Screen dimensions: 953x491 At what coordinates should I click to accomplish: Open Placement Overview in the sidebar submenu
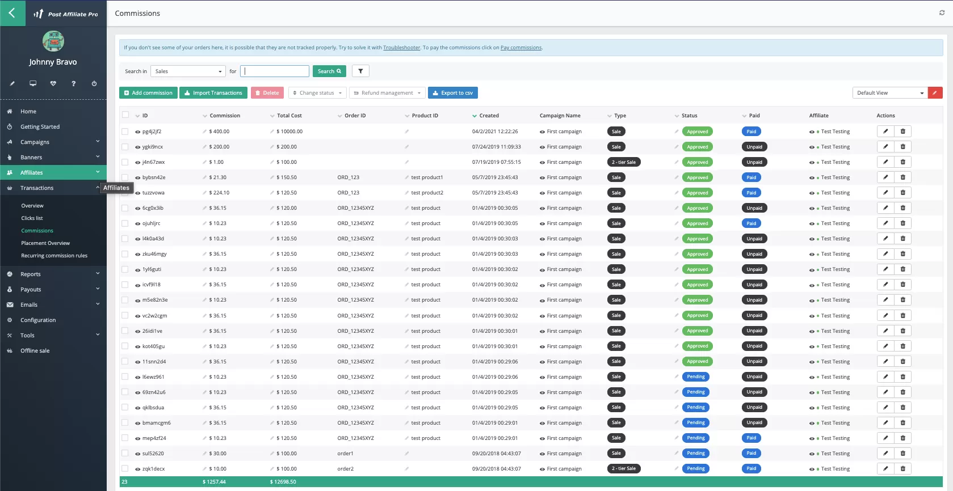click(45, 243)
